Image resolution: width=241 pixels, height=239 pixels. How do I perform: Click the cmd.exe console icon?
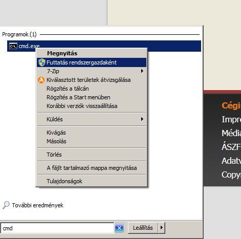(13, 46)
